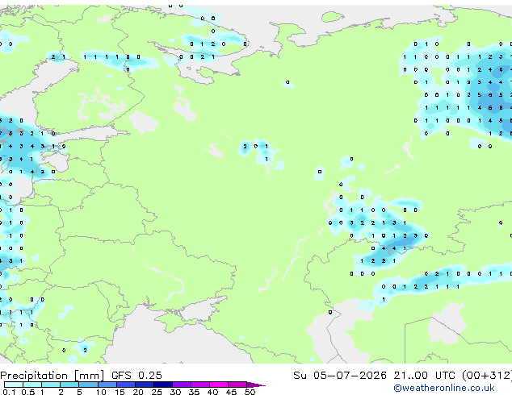This screenshot has width=512, height=395.
Task: Select the '40' legend scale label
Action: coord(212,392)
